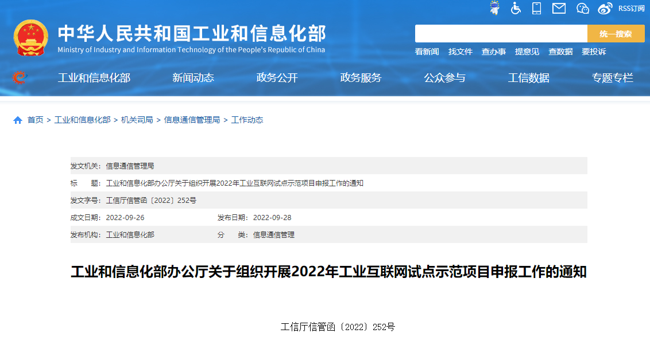Open the 政务公开 navigation menu
Viewport: 650px width, 337px height.
278,77
